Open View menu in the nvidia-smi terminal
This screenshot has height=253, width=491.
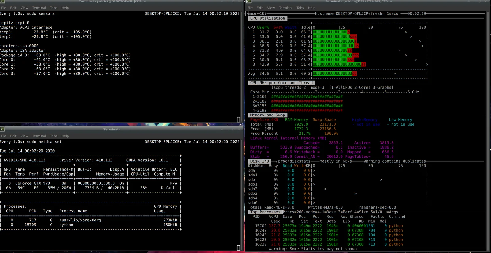(24, 136)
